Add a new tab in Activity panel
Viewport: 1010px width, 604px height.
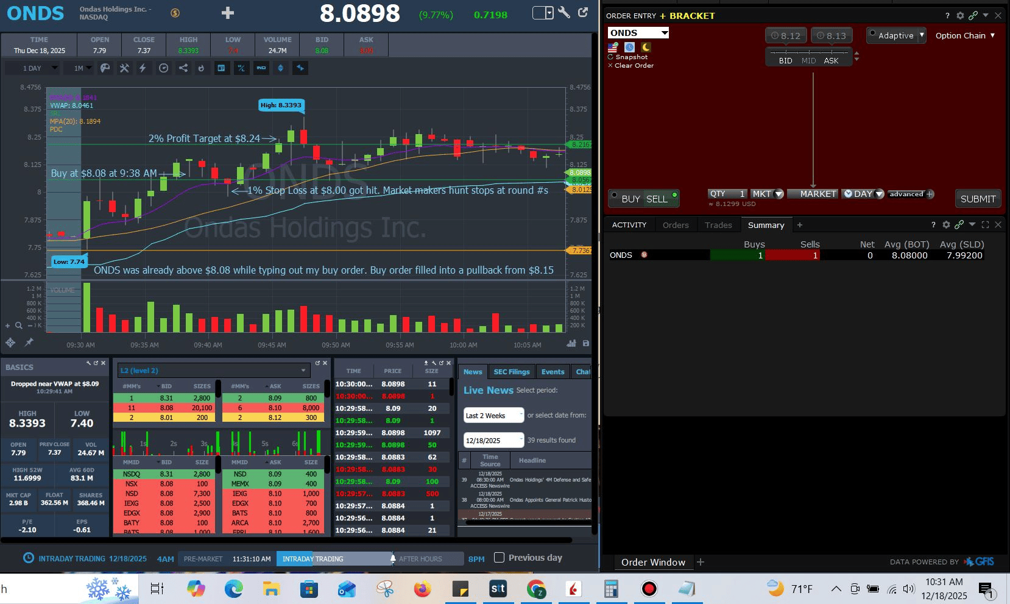tap(800, 225)
